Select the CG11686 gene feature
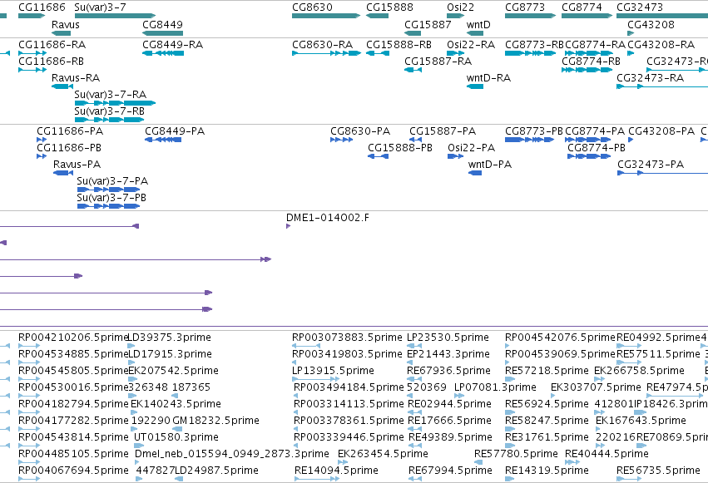 click(32, 16)
